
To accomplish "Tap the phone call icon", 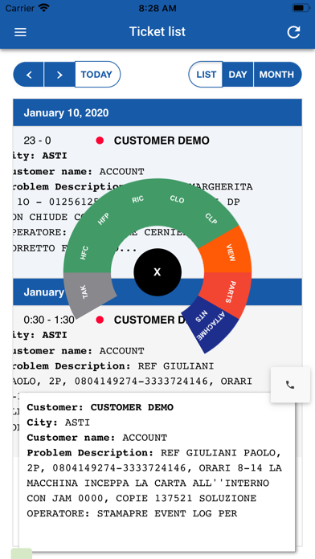I will tap(290, 385).
